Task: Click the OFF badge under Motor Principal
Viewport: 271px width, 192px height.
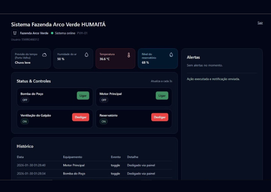Action: coord(104,100)
